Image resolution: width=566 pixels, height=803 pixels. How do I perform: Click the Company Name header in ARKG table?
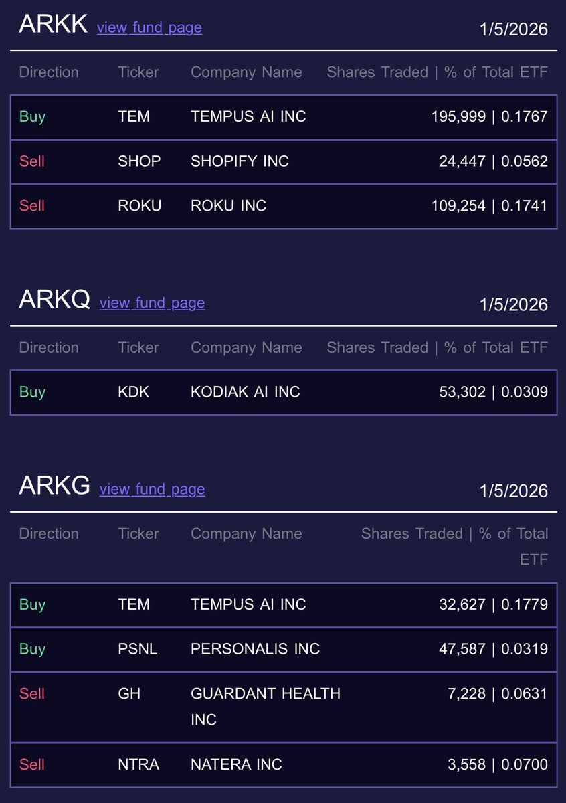(246, 534)
